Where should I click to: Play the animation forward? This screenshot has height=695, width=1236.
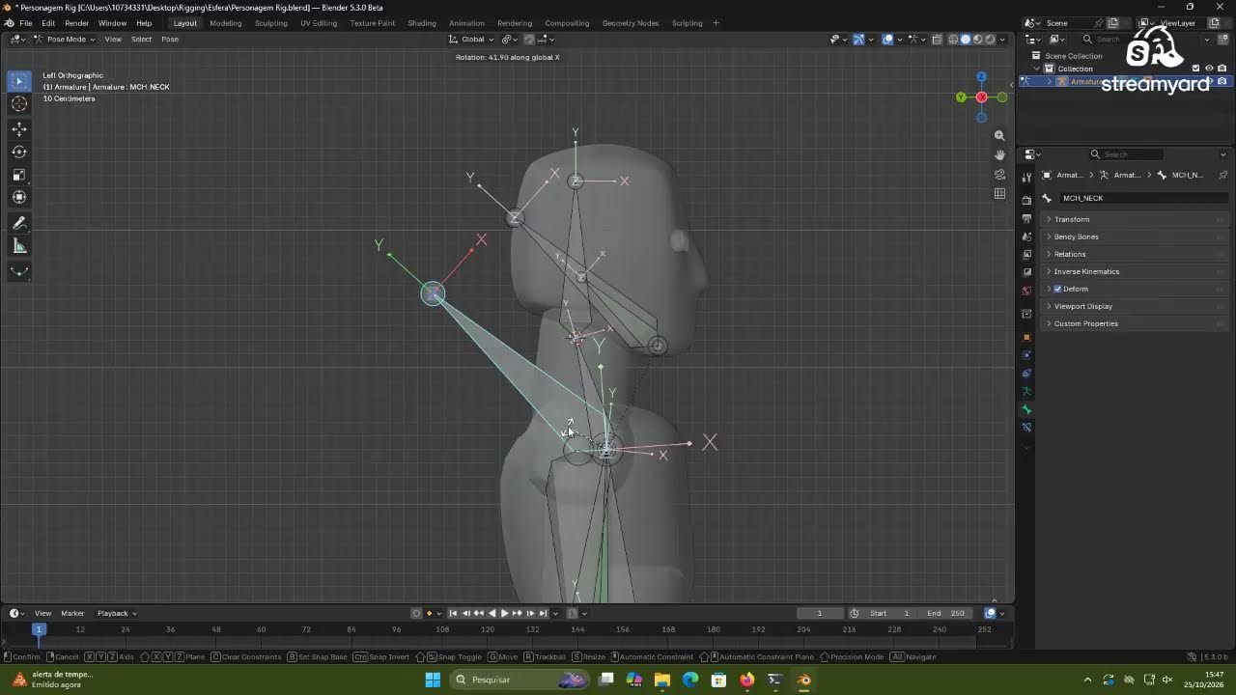pos(504,613)
